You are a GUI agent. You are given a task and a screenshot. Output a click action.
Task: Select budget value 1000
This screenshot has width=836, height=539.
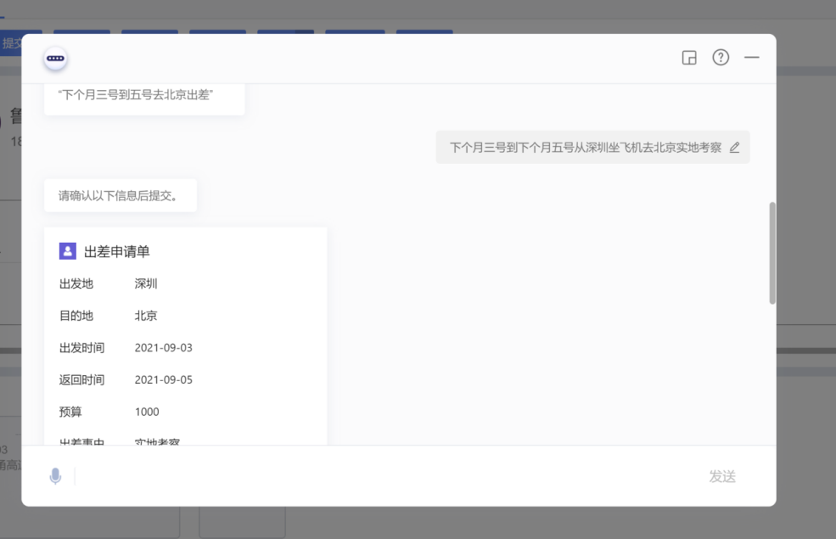(x=147, y=412)
